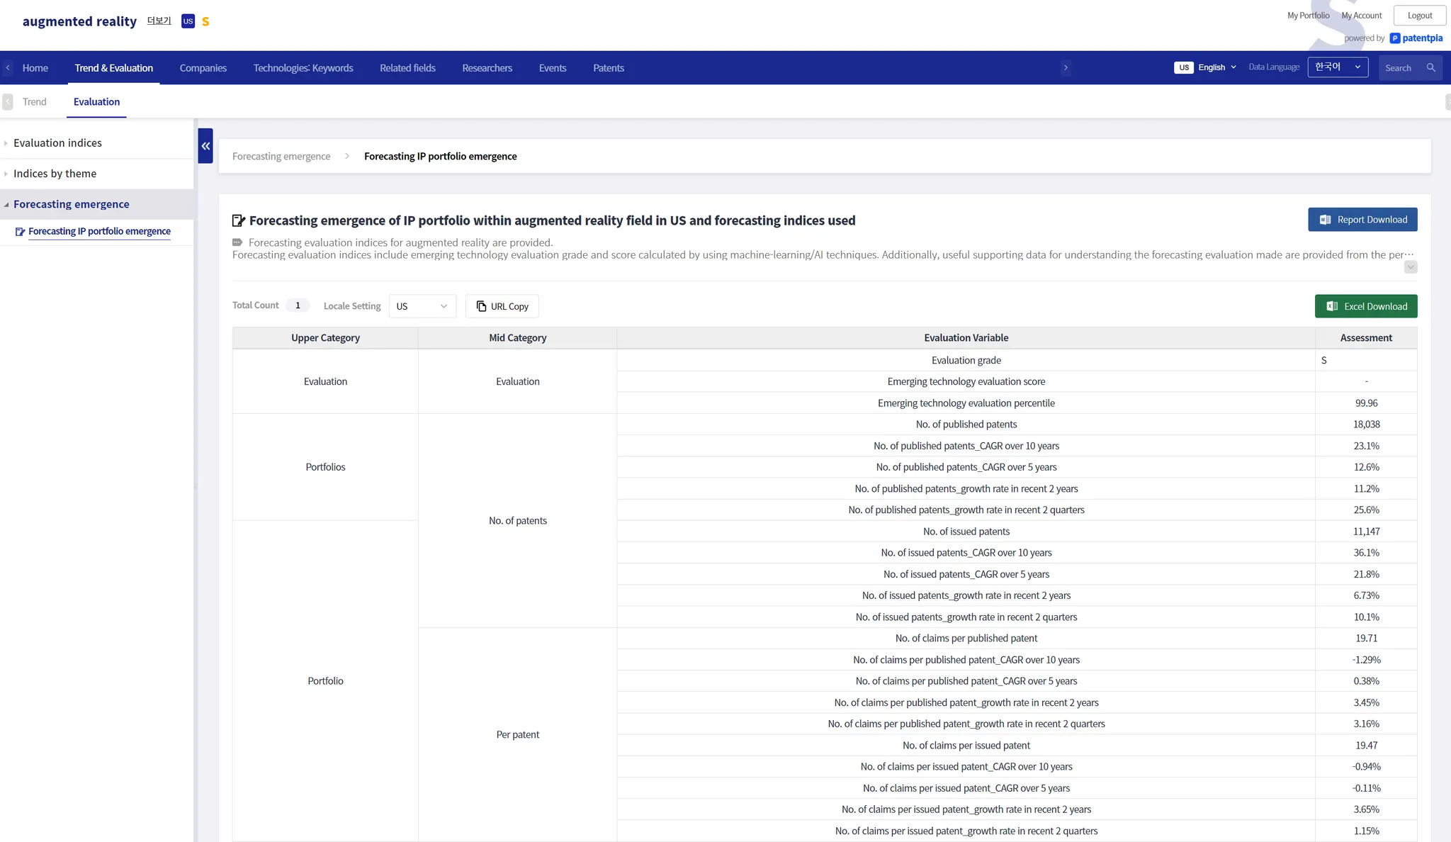Viewport: 1451px width, 842px height.
Task: Open the Data Language 한국어 dropdown
Action: [1337, 67]
